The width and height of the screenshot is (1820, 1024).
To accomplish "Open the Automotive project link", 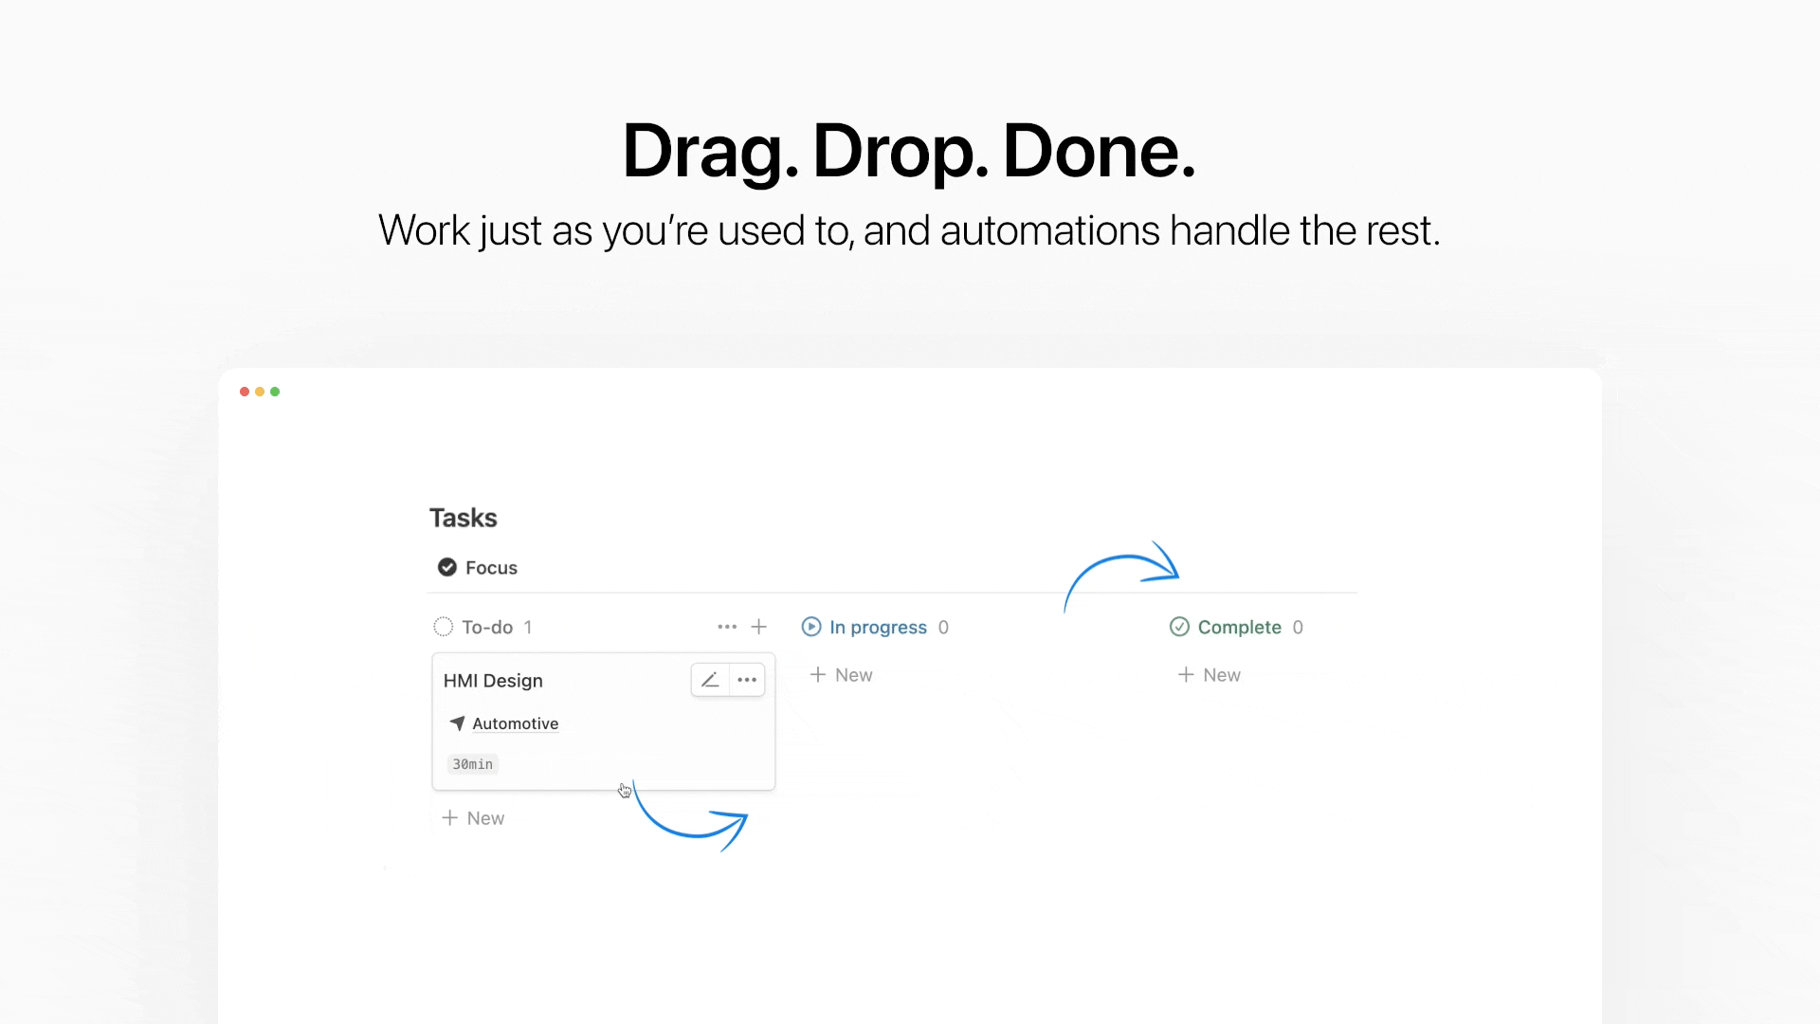I will pos(516,722).
